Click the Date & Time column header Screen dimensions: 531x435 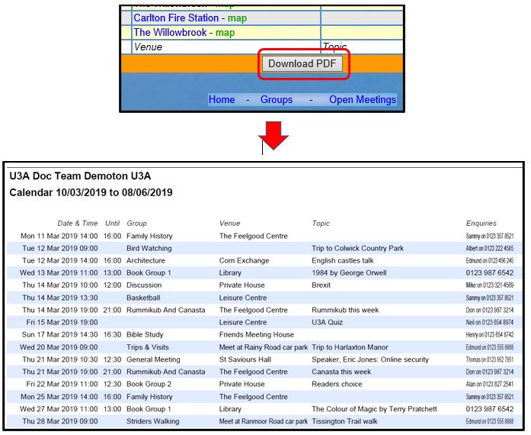pos(77,224)
